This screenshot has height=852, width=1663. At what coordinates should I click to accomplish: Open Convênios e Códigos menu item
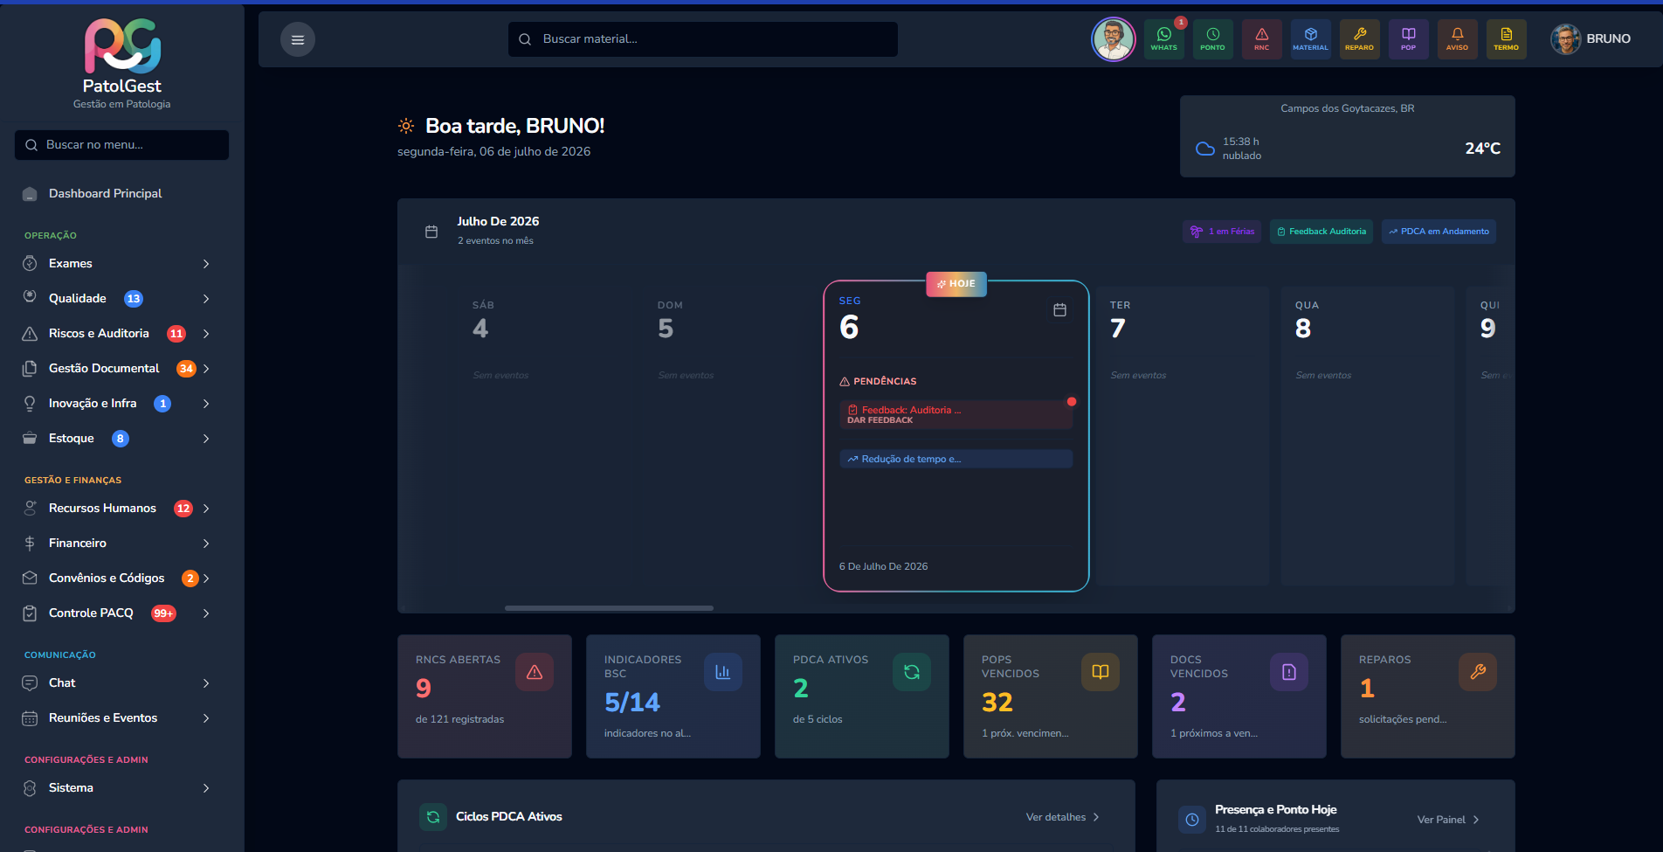[x=121, y=578]
